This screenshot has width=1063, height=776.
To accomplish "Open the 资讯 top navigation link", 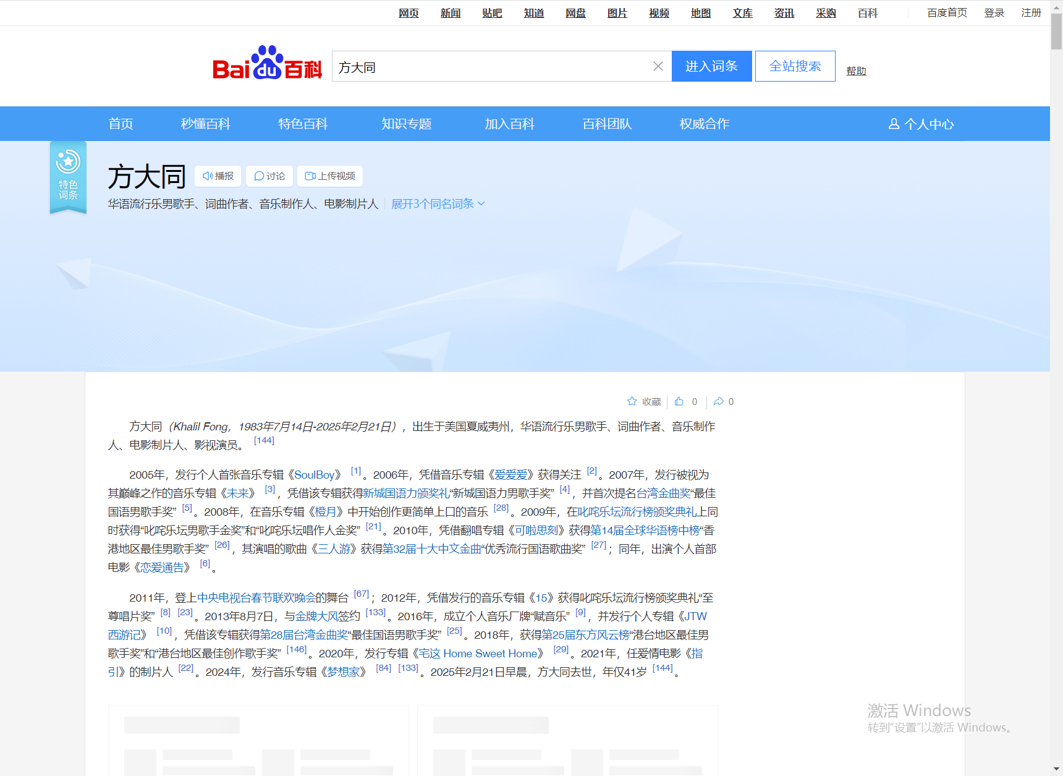I will coord(784,13).
